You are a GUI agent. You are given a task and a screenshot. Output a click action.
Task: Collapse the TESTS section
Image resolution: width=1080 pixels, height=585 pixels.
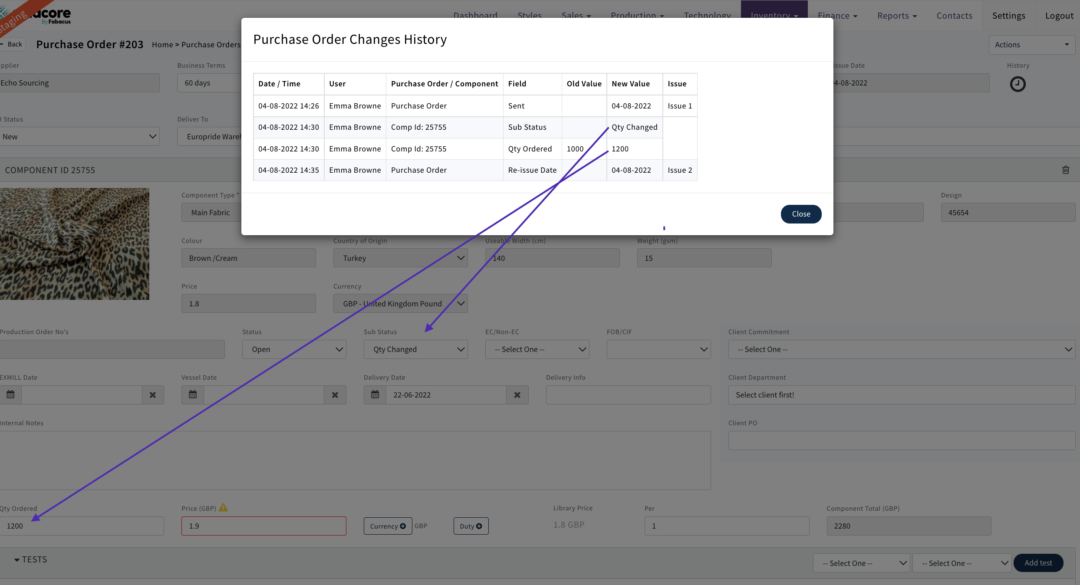pos(30,559)
